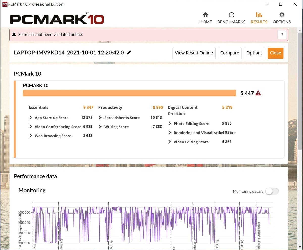Click the pencil icon to rename result

coord(129,52)
